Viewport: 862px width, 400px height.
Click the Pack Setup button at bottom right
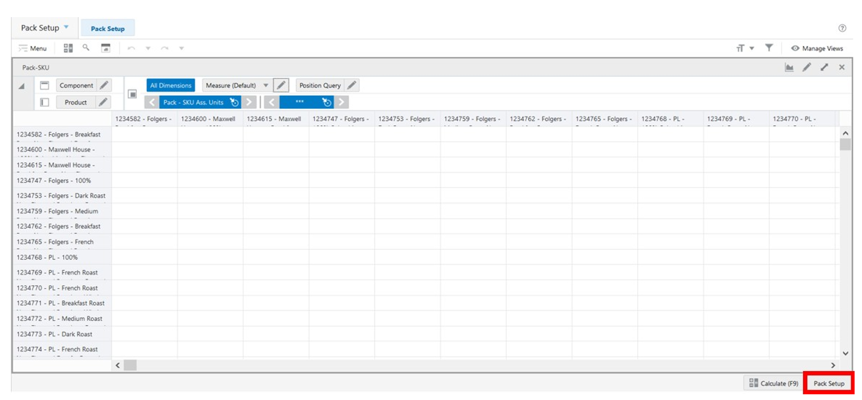tap(828, 383)
